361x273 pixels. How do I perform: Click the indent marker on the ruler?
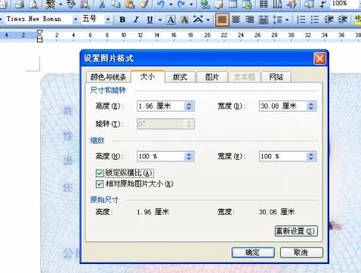(40, 35)
